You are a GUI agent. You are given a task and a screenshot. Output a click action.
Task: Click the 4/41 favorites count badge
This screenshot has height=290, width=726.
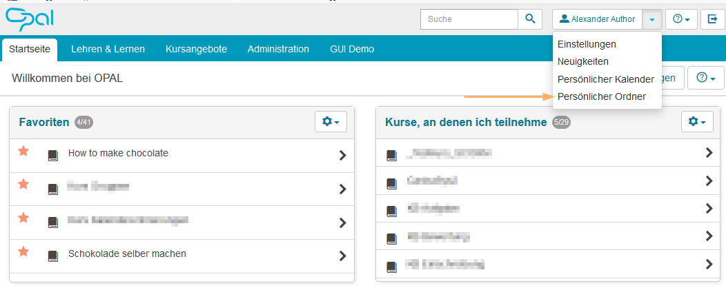(x=84, y=122)
